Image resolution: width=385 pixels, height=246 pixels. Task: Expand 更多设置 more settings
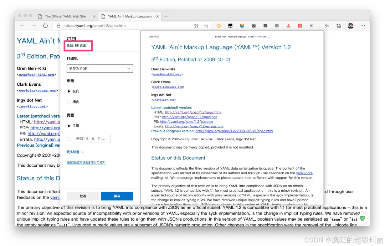tap(75, 152)
